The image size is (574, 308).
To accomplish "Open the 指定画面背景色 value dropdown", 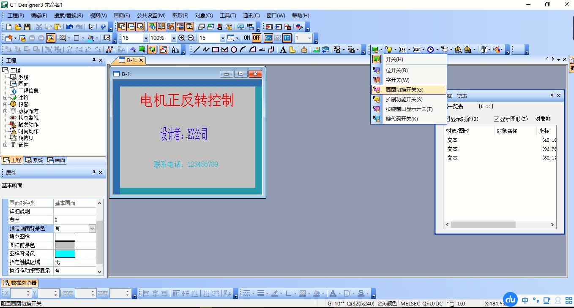I will click(x=92, y=228).
